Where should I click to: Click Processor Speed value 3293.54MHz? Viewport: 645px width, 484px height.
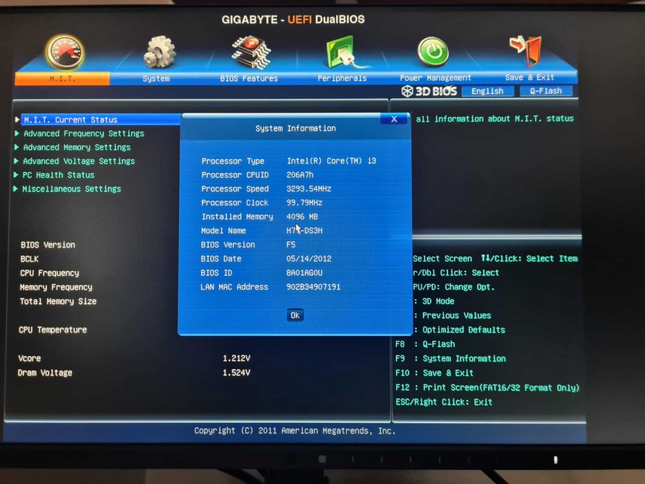tap(309, 189)
